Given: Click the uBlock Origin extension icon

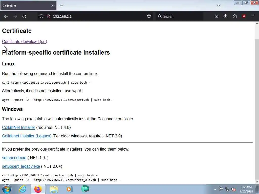Looking at the screenshot, I should 244,16.
